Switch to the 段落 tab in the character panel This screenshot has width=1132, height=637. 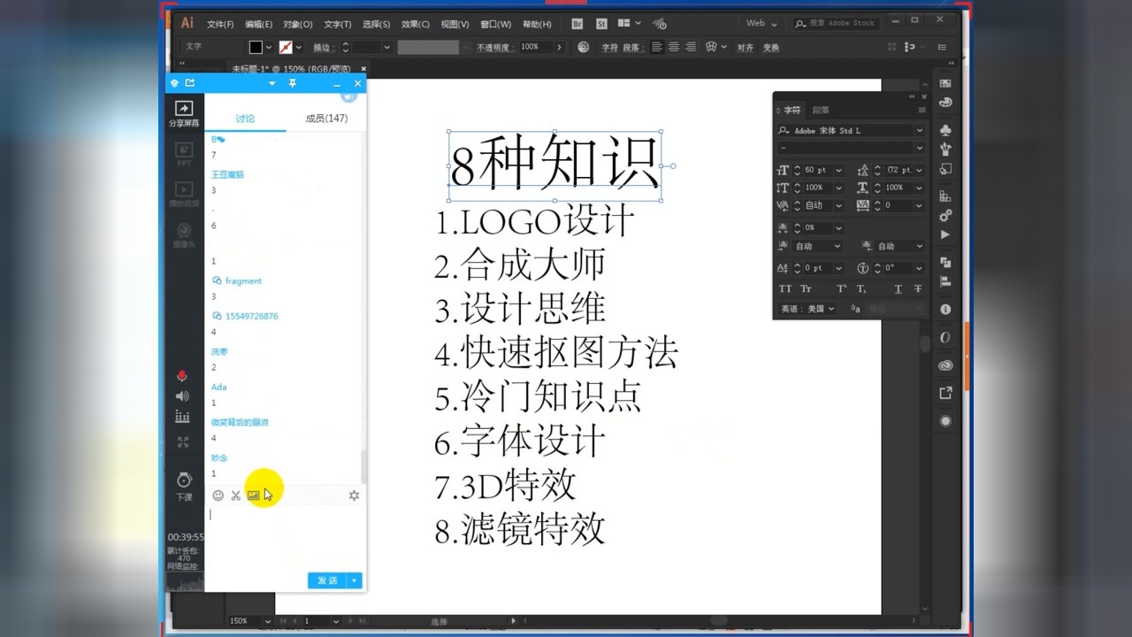821,110
